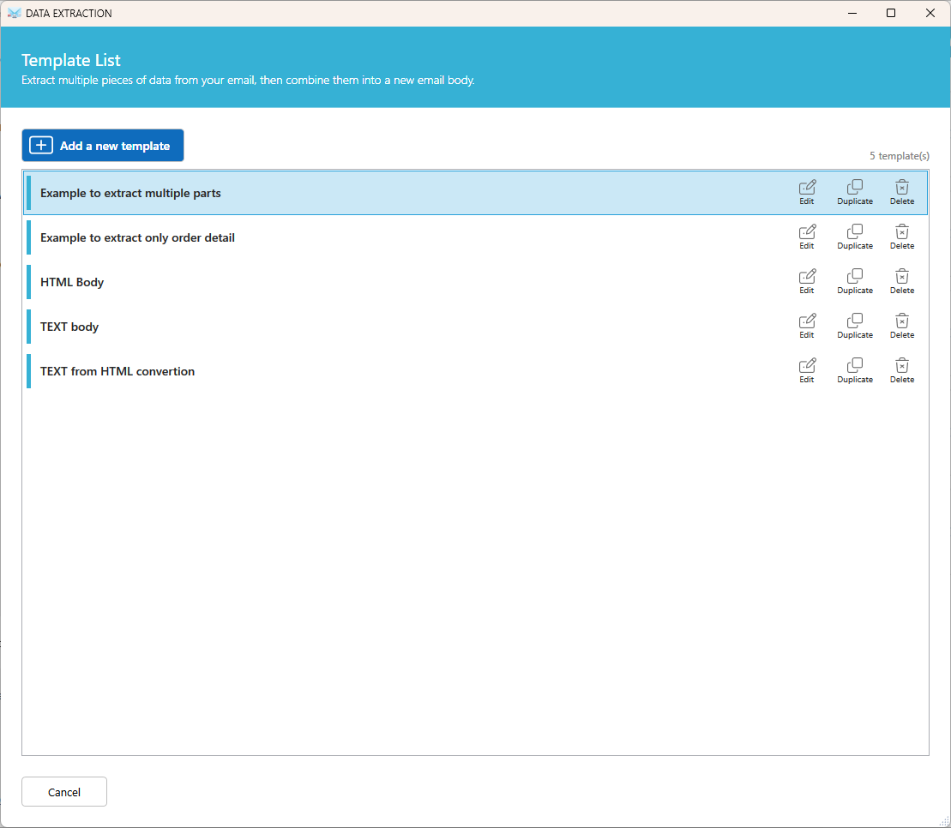Duplicate the 'HTML Body' template
Screen dimensions: 951x828
(855, 282)
